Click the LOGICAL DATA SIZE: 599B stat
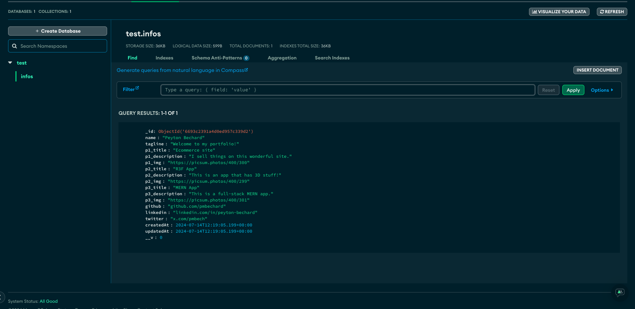The width and height of the screenshot is (635, 309). [197, 46]
